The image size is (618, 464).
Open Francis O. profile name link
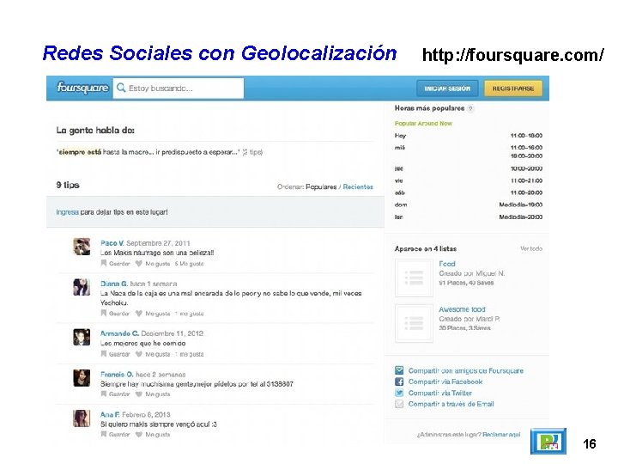tap(117, 375)
